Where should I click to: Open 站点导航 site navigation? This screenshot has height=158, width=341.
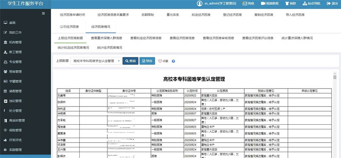click(x=311, y=4)
